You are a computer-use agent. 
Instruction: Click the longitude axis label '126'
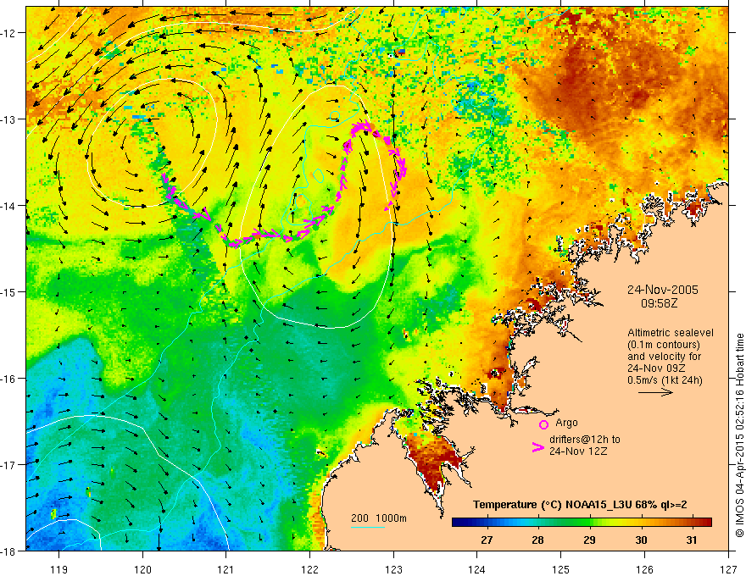(644, 569)
